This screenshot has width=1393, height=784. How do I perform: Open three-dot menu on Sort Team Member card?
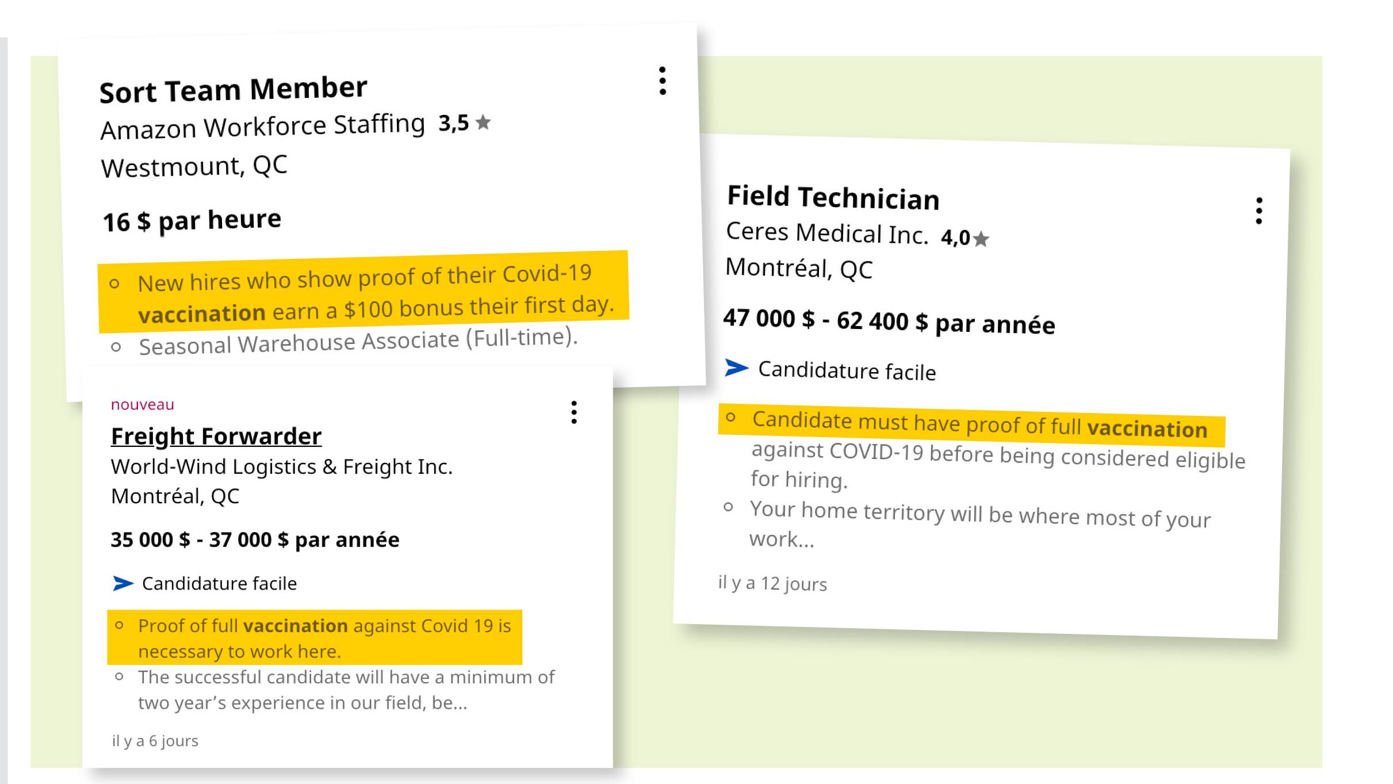click(x=663, y=81)
